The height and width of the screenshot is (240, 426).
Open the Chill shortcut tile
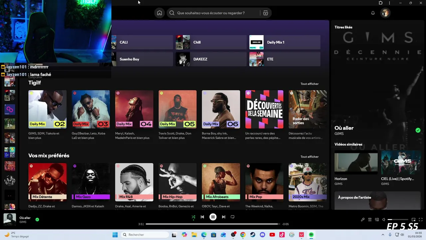(211, 42)
